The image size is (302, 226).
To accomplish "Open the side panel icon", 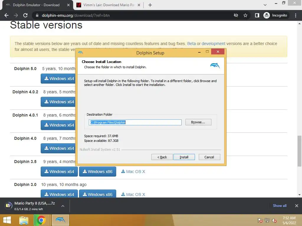I will click(257, 15).
